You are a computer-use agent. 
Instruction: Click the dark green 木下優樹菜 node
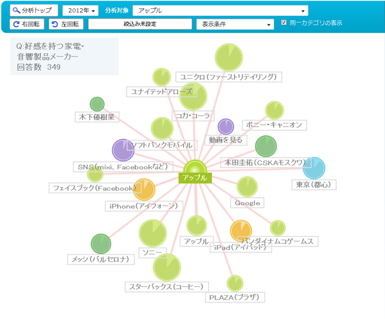coord(97,104)
